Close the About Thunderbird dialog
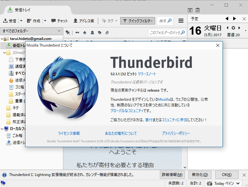The width and height of the screenshot is (248, 187). coord(218,45)
